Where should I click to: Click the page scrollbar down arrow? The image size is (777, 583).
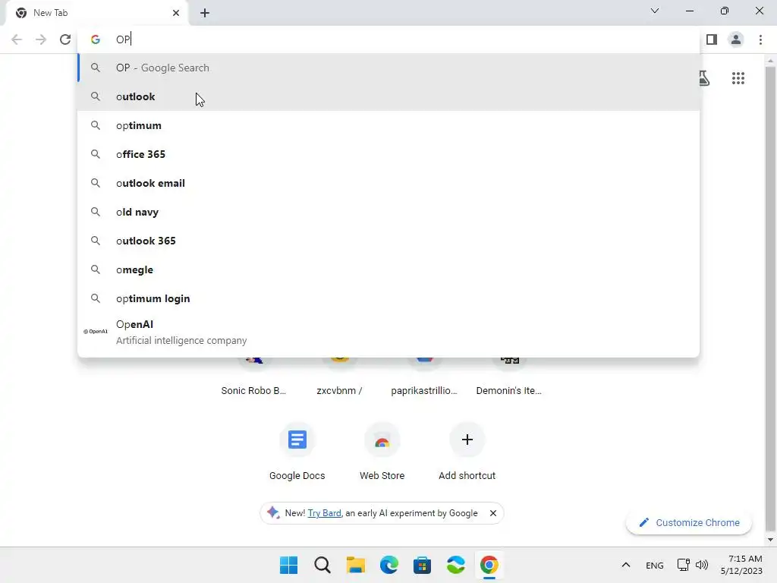point(770,540)
